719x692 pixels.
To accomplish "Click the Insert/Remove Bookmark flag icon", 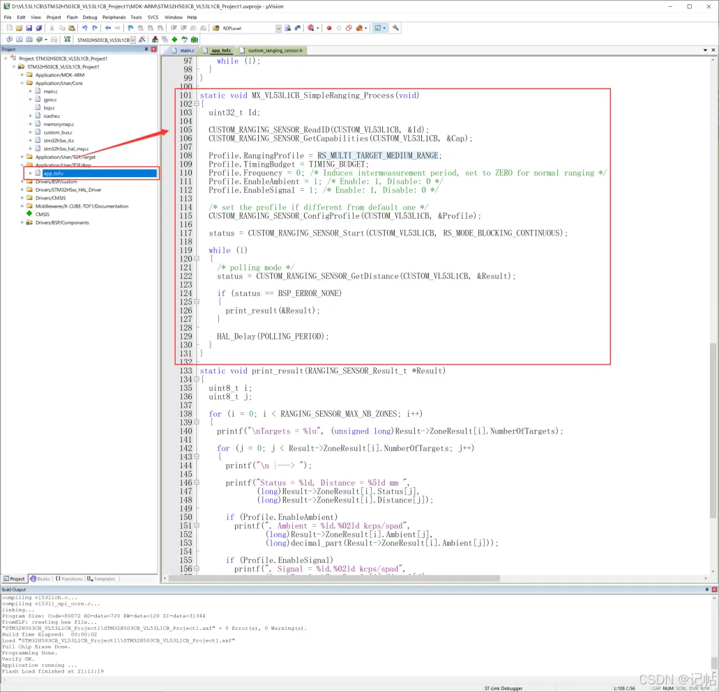I will (x=130, y=29).
